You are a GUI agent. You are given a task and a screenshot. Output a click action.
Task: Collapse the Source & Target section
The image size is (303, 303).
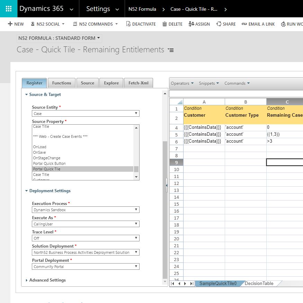43,94
